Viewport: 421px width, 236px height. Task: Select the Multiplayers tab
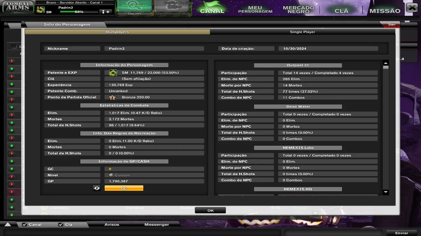(x=117, y=32)
